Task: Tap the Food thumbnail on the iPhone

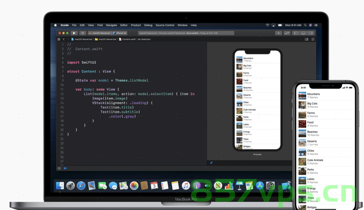Action: [x=302, y=124]
